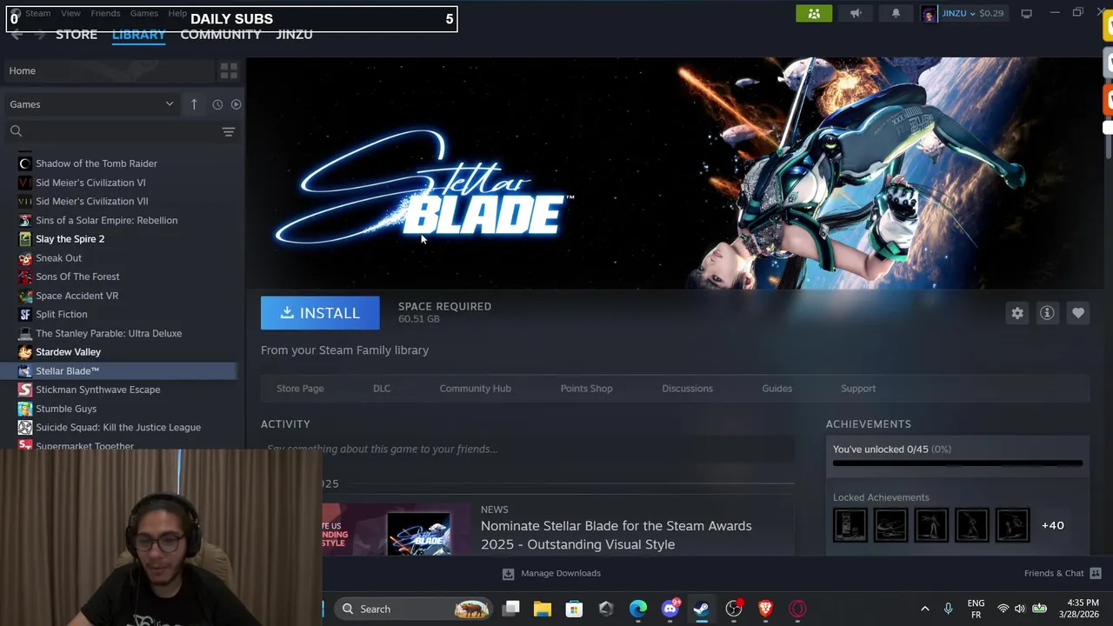The image size is (1113, 626).
Task: Click the Manage Downloads icon
Action: 509,573
